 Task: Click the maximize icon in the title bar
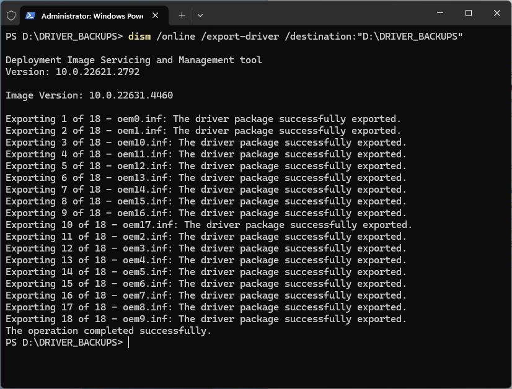tap(468, 13)
